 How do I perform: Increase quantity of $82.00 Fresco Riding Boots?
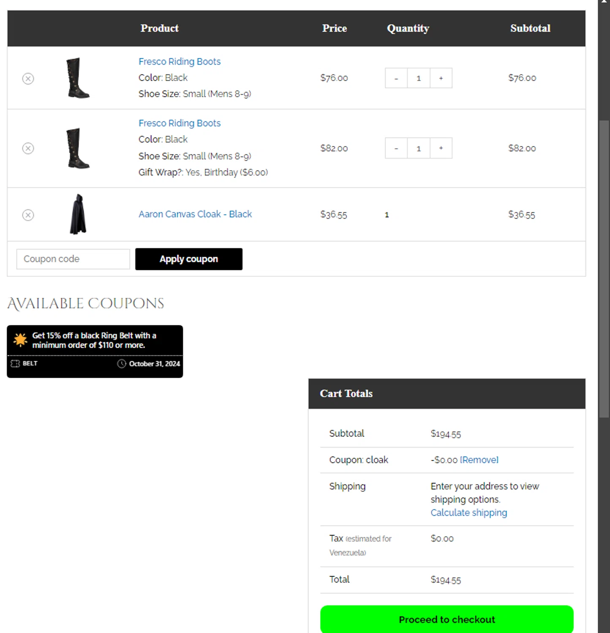pyautogui.click(x=441, y=148)
